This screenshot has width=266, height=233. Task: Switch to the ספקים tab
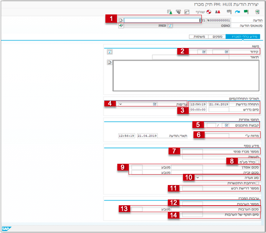217,37
